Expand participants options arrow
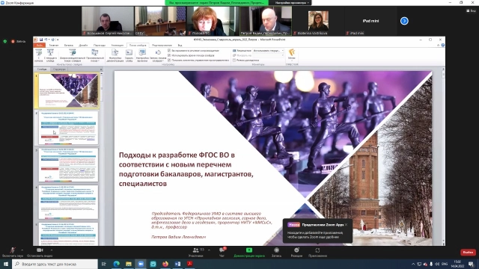This screenshot has height=269, width=479. (x=209, y=250)
